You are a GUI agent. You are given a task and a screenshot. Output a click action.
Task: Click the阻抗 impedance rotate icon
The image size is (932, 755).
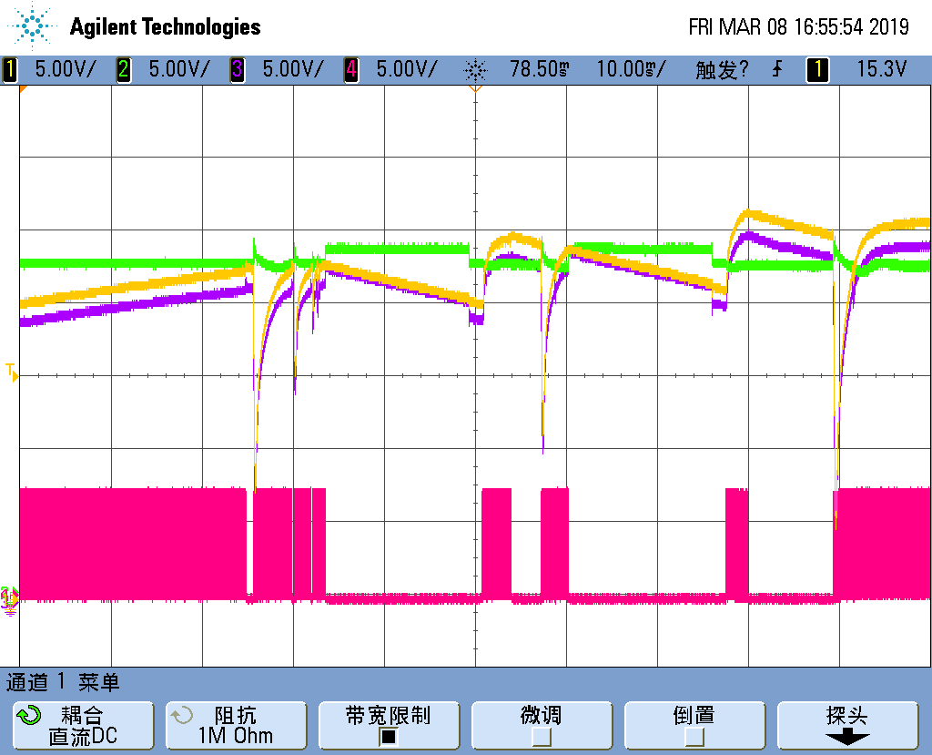[182, 715]
